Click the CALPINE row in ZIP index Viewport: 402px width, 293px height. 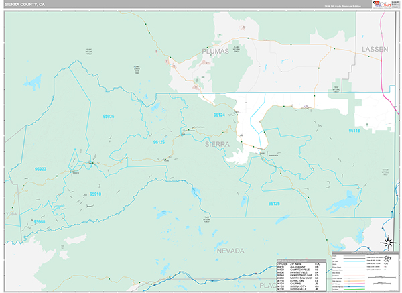click(x=298, y=284)
